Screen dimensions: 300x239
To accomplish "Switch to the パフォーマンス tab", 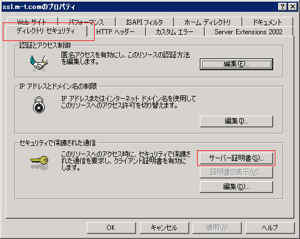I will [x=87, y=22].
